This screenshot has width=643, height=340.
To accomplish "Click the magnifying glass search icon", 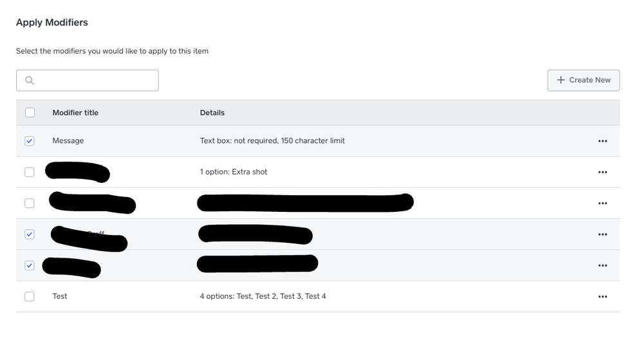I will (30, 80).
